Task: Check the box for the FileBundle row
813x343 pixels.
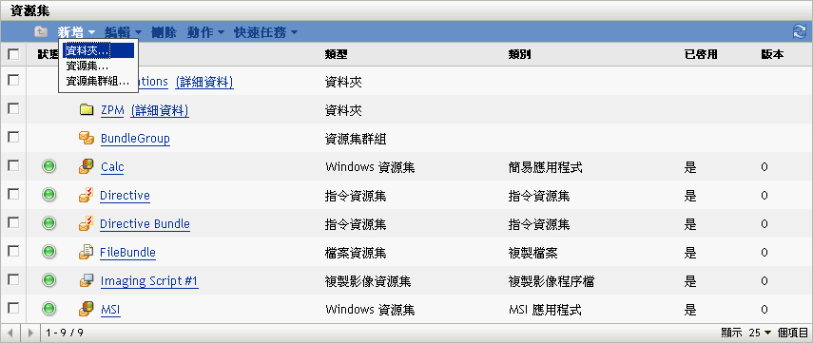Action: pos(13,251)
